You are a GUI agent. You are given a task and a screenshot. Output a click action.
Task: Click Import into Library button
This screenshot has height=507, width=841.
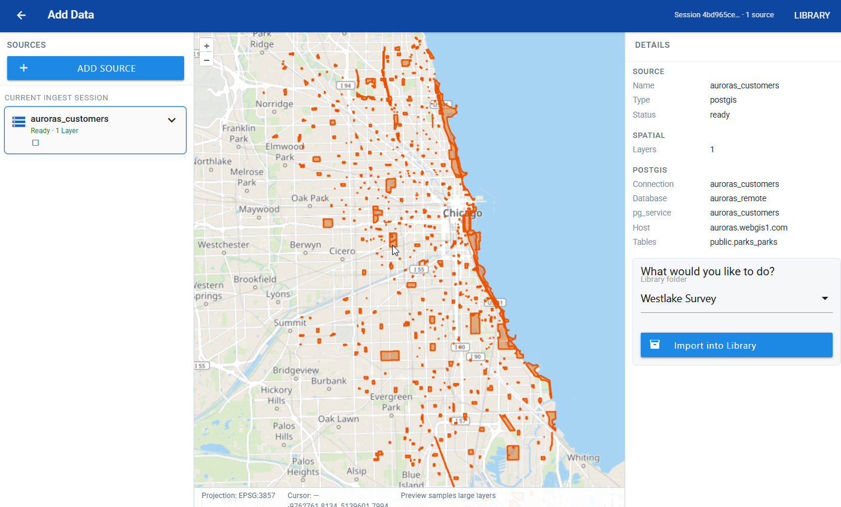tap(736, 345)
